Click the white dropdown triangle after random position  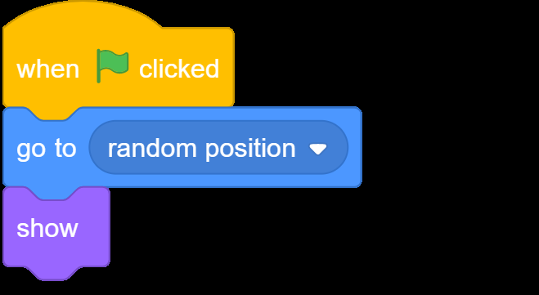pyautogui.click(x=317, y=149)
